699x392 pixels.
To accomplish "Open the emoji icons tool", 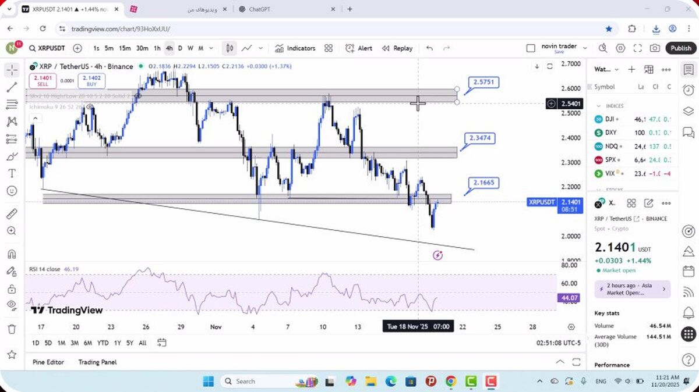I will tap(12, 191).
